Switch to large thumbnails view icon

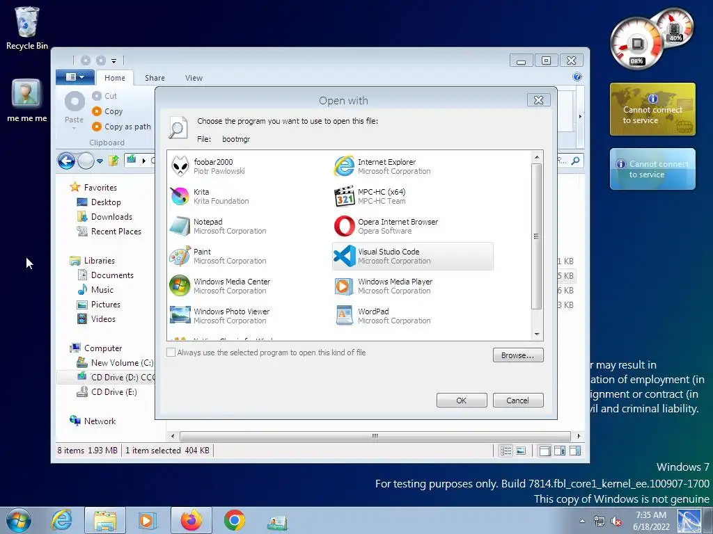click(521, 451)
